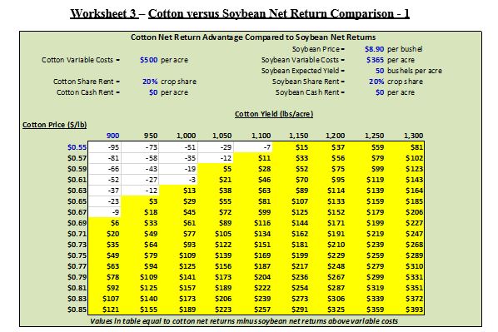
Task: Click the 'Cotton Variable Costs' label
Action: [x=81, y=60]
